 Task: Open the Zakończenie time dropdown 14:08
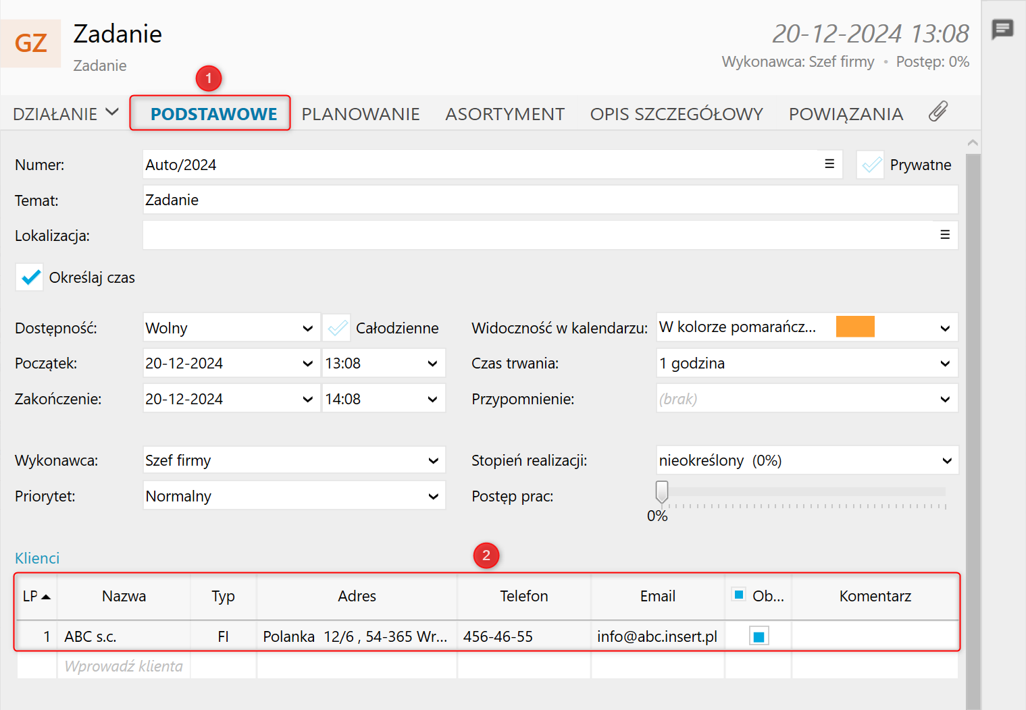coord(384,399)
